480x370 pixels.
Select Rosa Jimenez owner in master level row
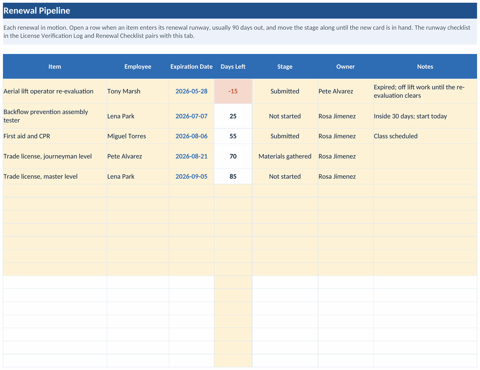[x=346, y=176]
